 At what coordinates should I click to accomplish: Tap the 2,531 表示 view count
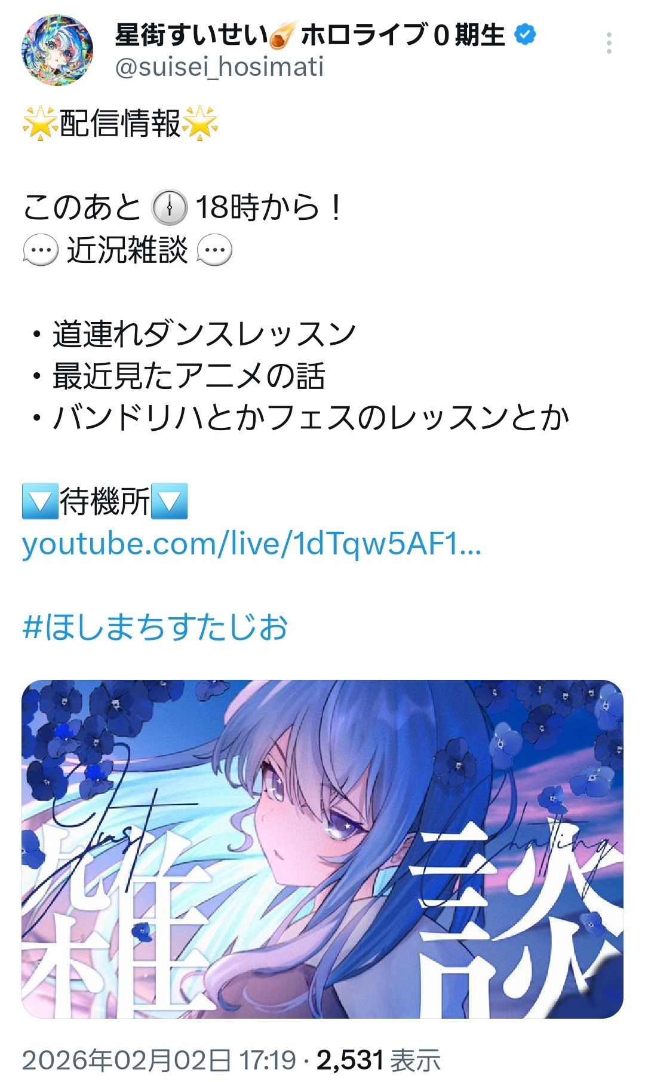pyautogui.click(x=379, y=1060)
